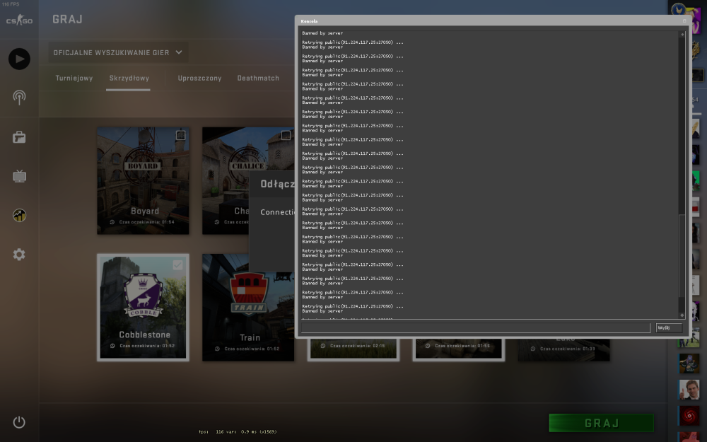Screen dimensions: 707x442
Task: Select the Skrzydłowy tab
Action: tap(129, 78)
